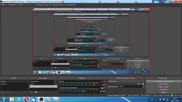Viewport: 182px width, 102px height.
Task: Toggle lock on the донат source
Action: pos(56,84)
